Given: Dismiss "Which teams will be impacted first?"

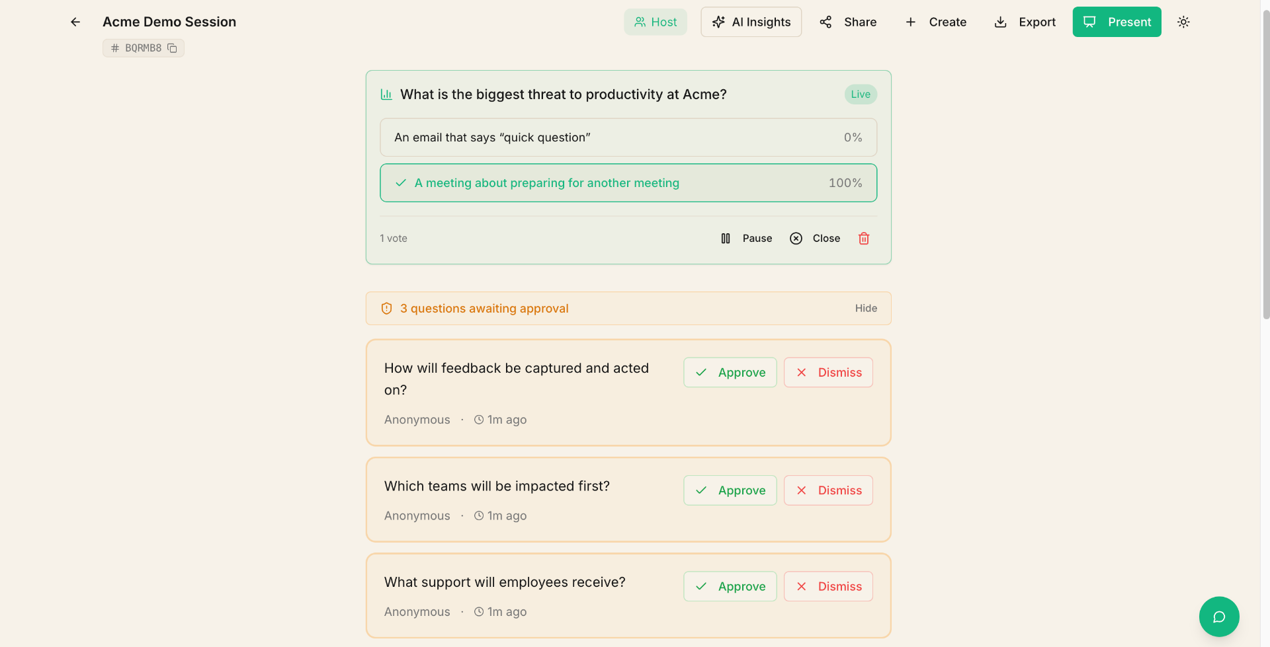Looking at the screenshot, I should pyautogui.click(x=828, y=490).
